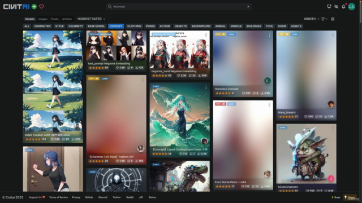Open negative_hand Negative Embedding title
The width and height of the screenshot is (362, 203).
point(174,72)
